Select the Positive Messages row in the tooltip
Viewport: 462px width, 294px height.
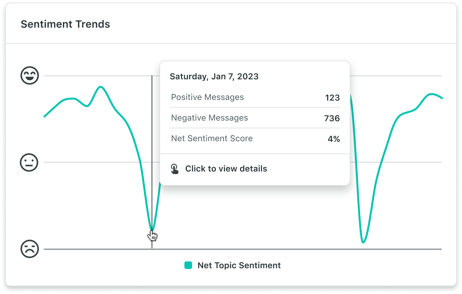click(x=255, y=97)
